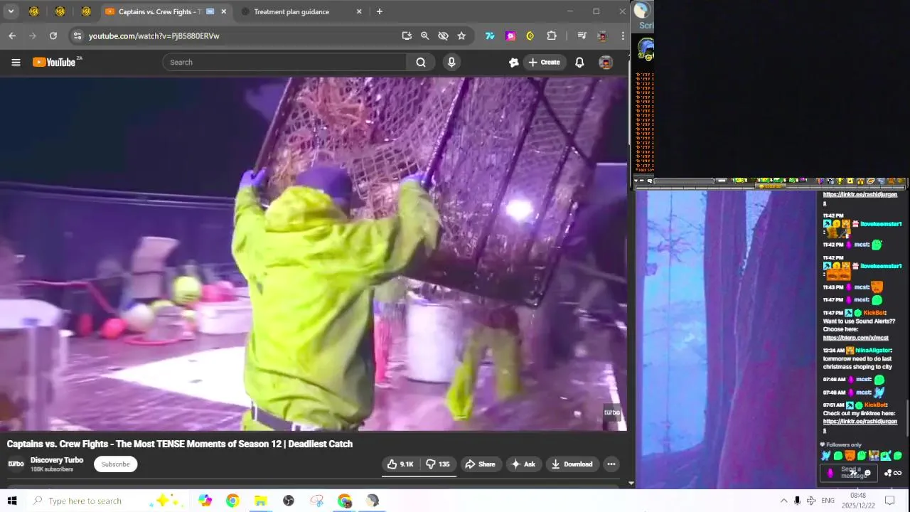Open the blerp.com/x/mcst link in chat
This screenshot has height=512, width=910.
pyautogui.click(x=856, y=338)
